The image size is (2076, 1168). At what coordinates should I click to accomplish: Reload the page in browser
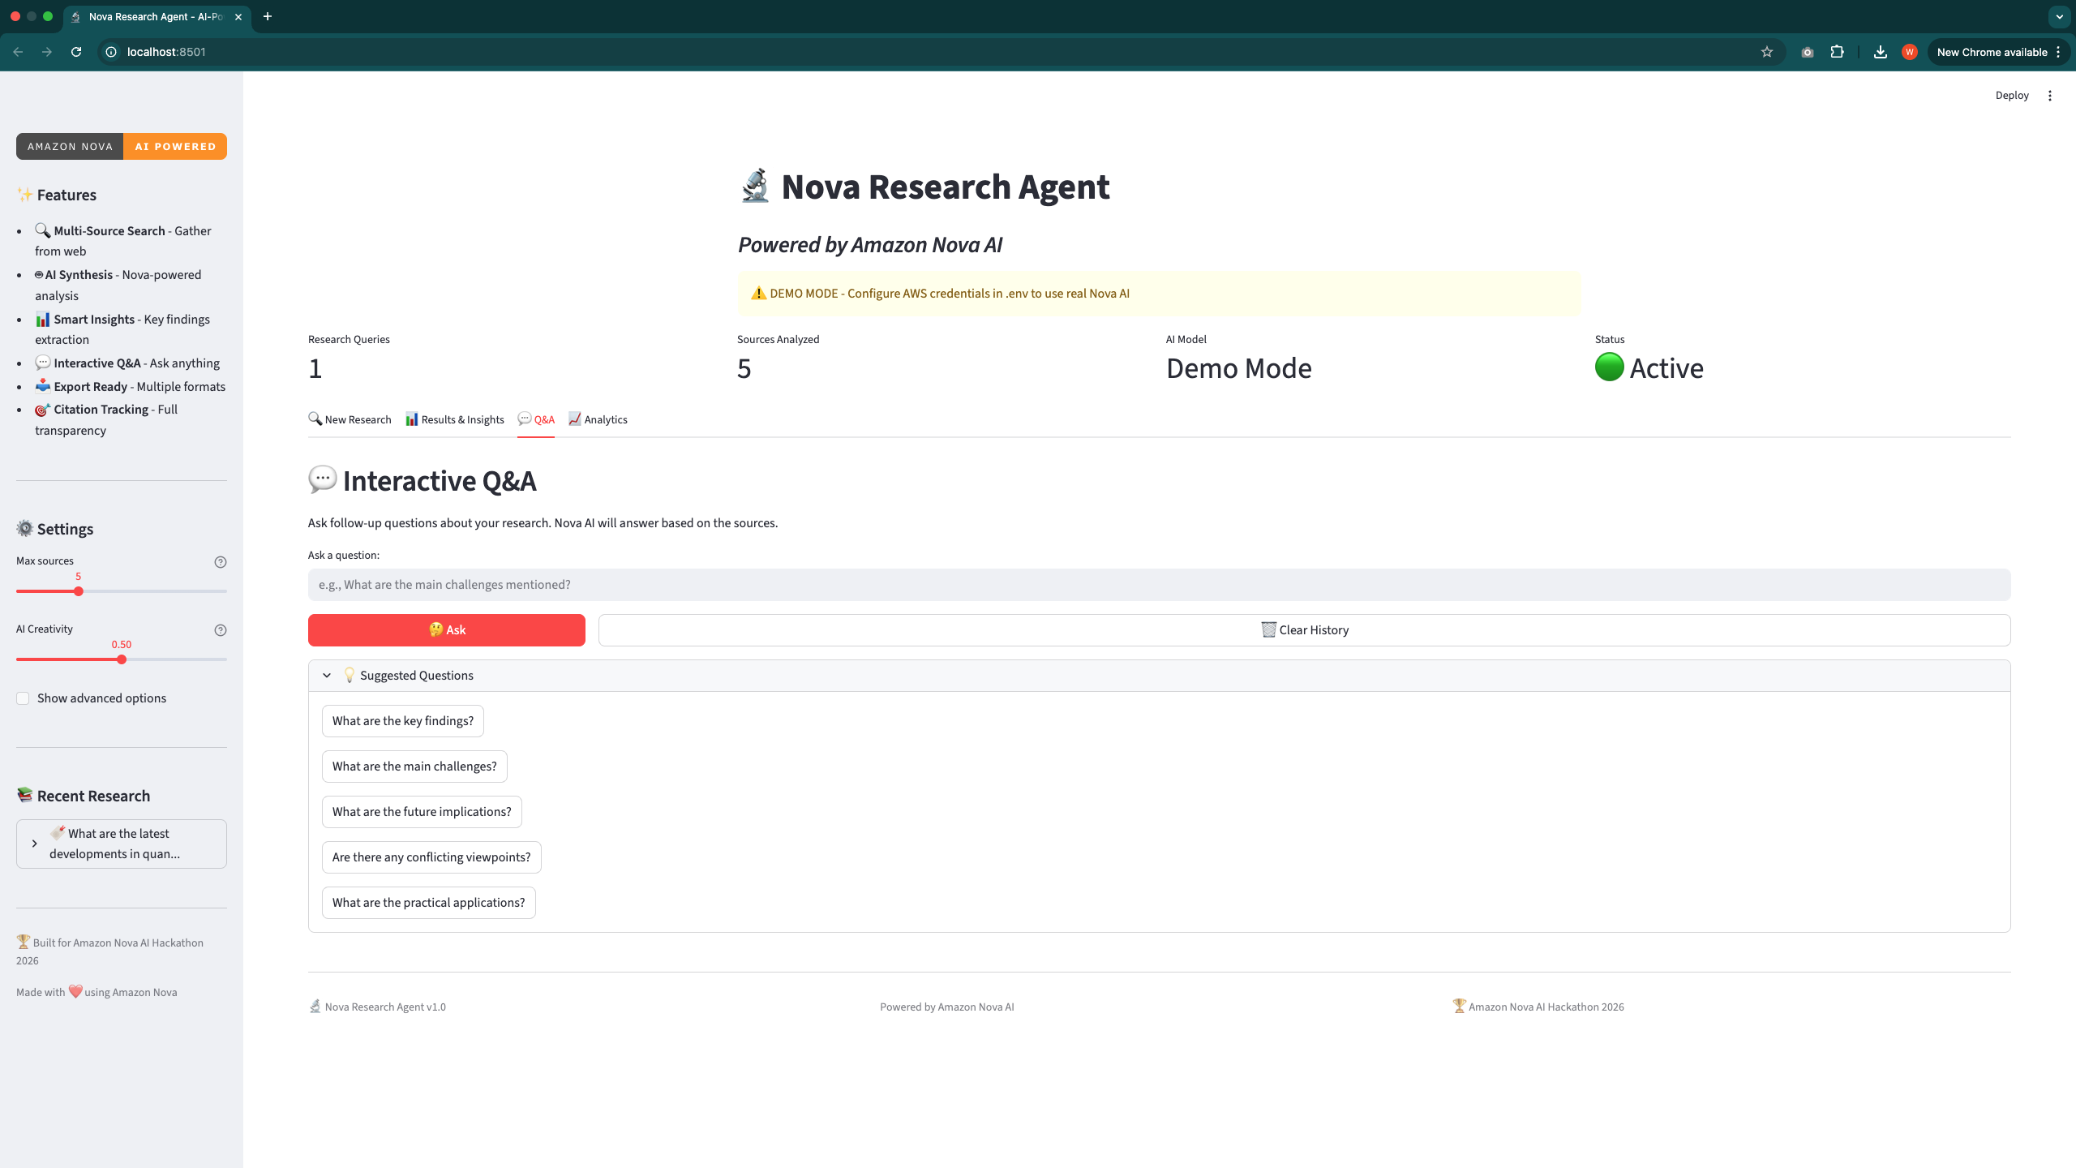click(x=76, y=52)
